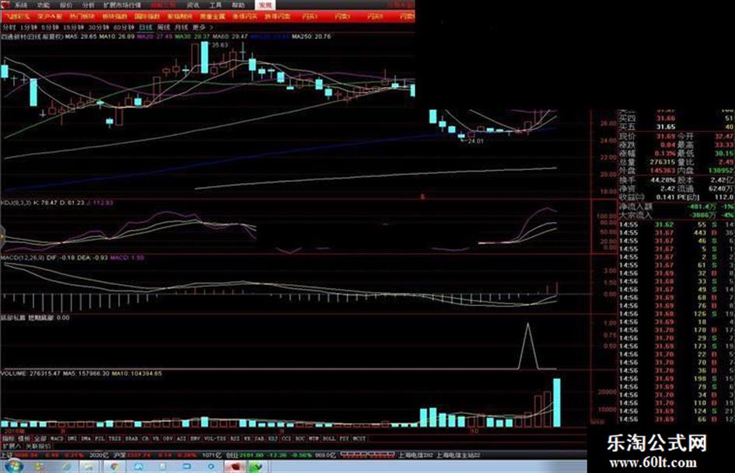Click the 净流入额 row in quote panel
This screenshot has height=473, width=735.
676,207
